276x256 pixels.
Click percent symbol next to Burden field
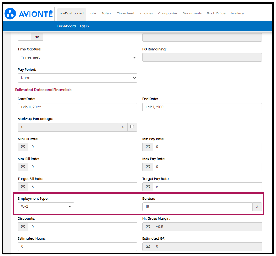coord(257,207)
